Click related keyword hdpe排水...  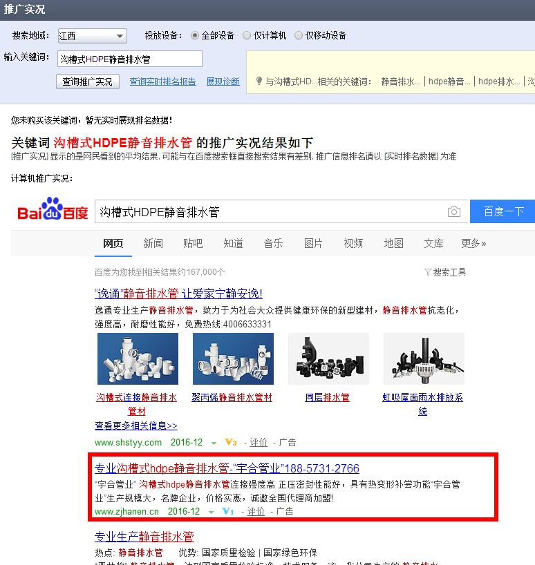[x=499, y=82]
